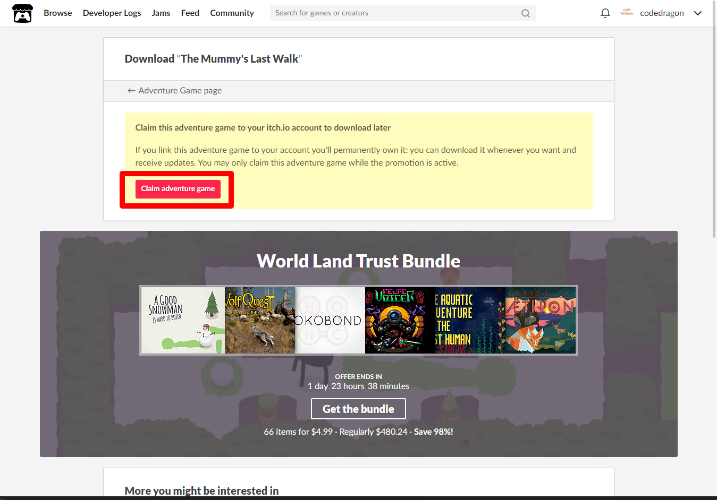Open A Good Snowman thumbnail
The image size is (717, 500).
point(183,321)
